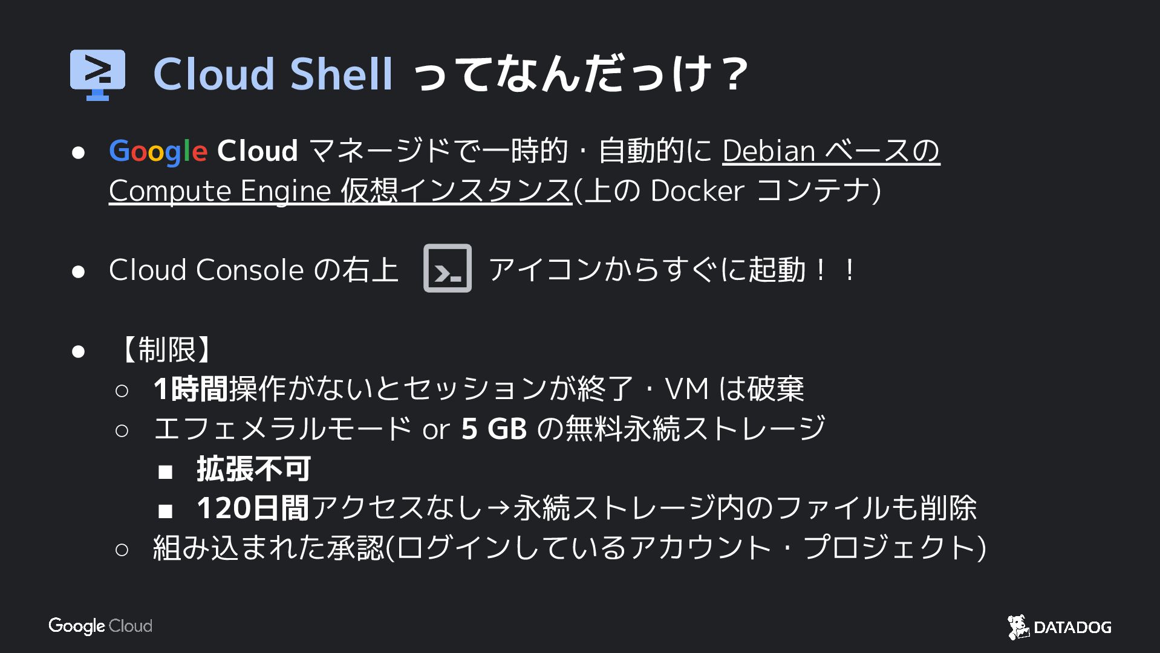Image resolution: width=1160 pixels, height=653 pixels.
Task: Click the Datadog dog mascot icon
Action: coord(1018,627)
